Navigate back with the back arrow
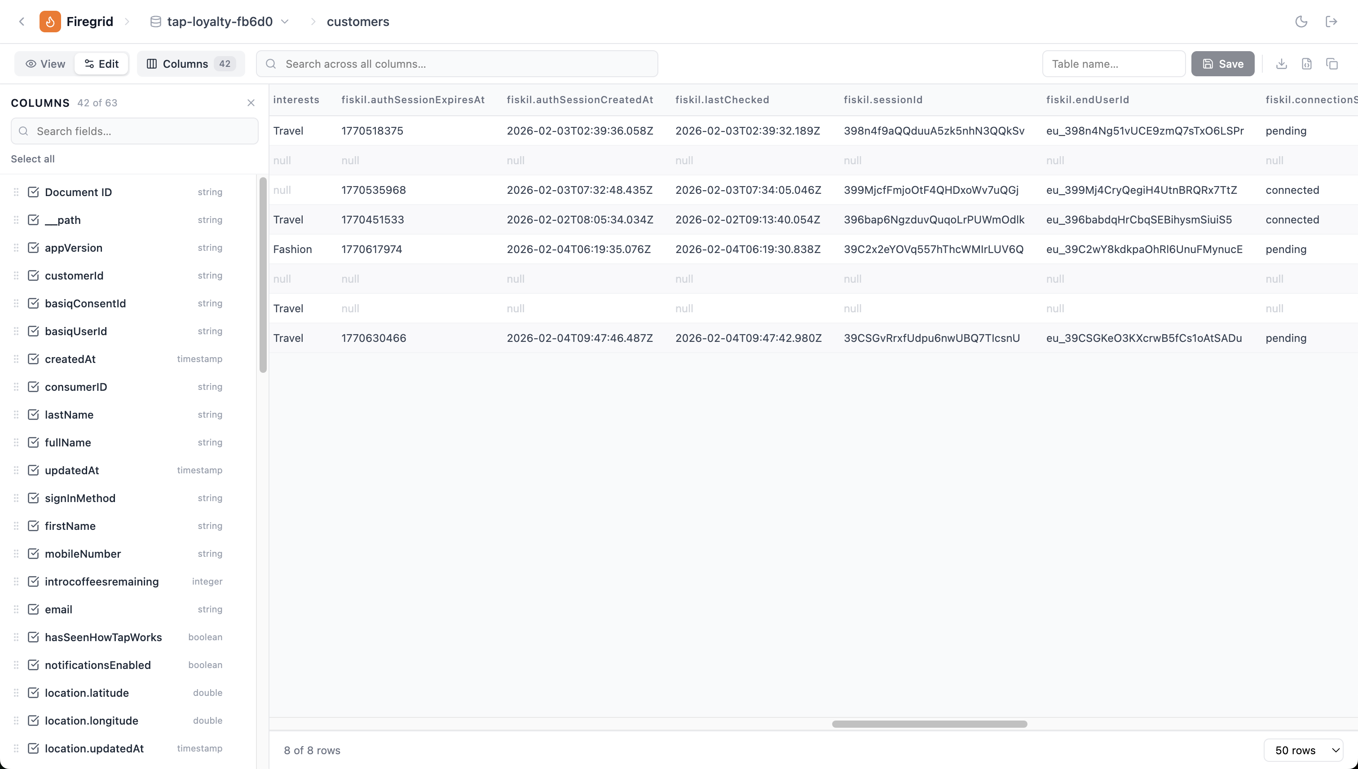The width and height of the screenshot is (1358, 769). pos(21,22)
